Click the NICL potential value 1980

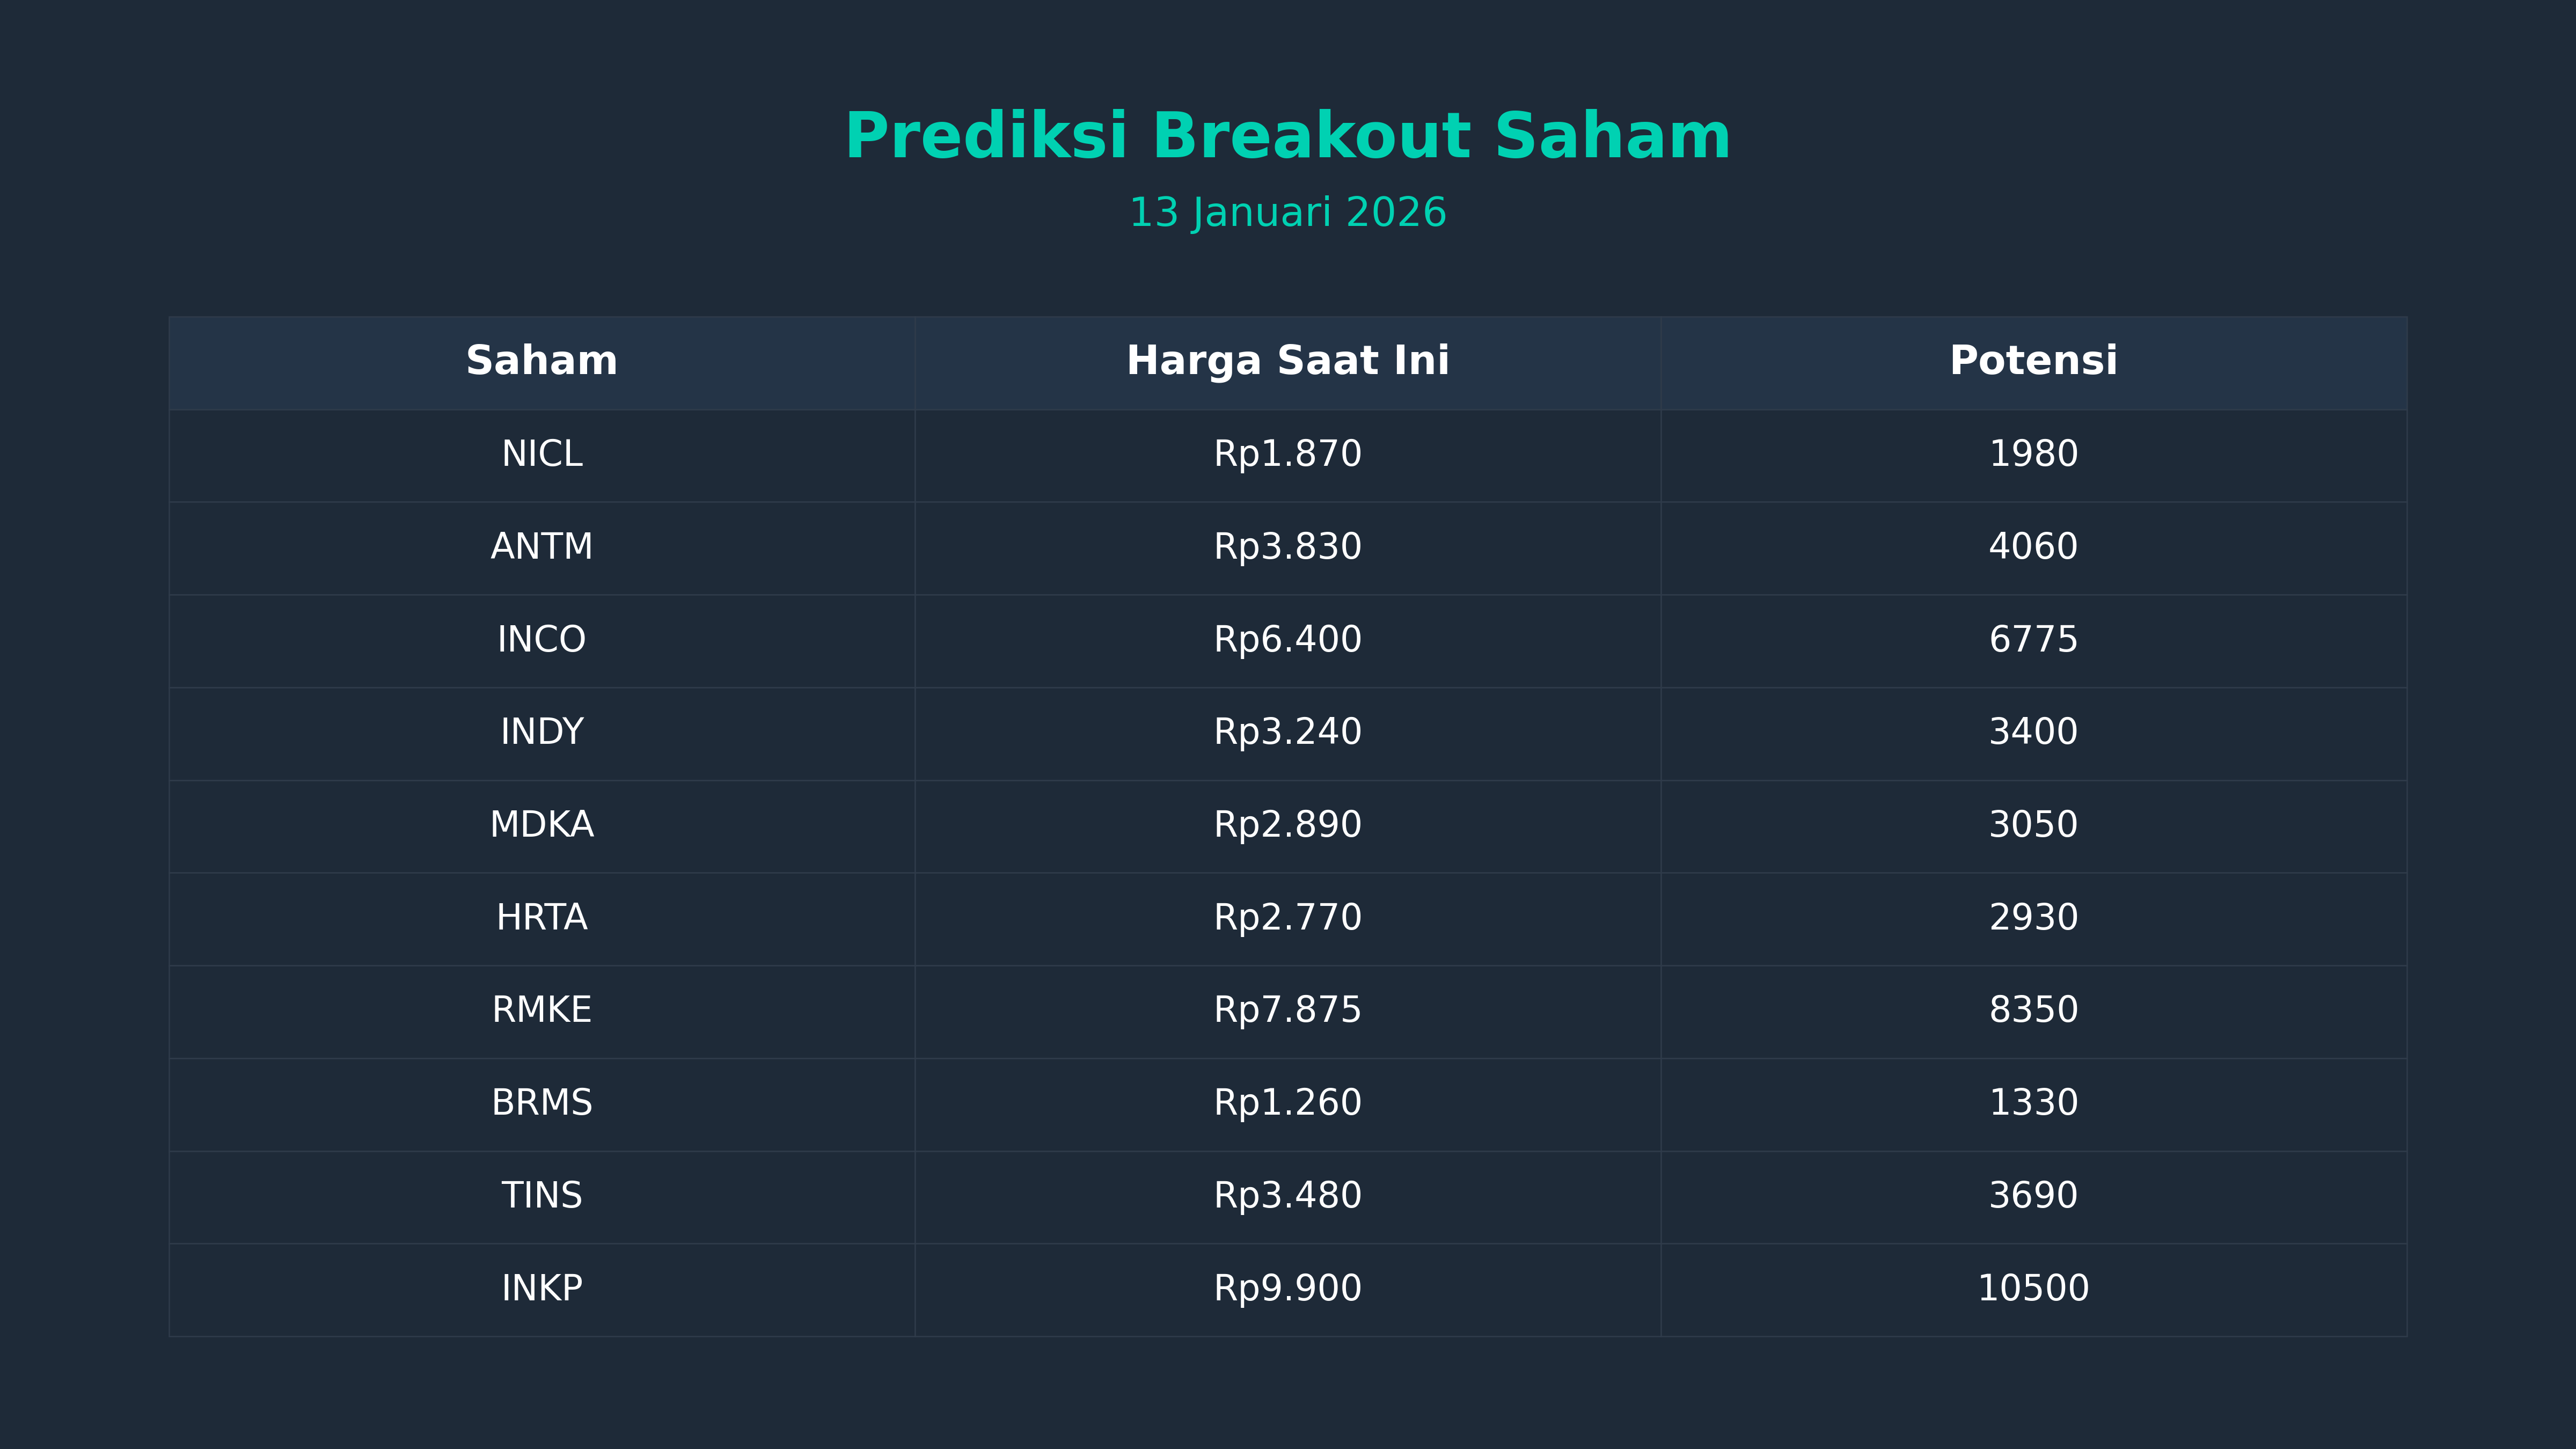click(2033, 454)
